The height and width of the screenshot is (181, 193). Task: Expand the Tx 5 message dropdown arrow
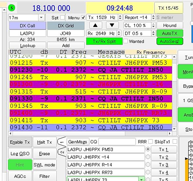[142, 179]
